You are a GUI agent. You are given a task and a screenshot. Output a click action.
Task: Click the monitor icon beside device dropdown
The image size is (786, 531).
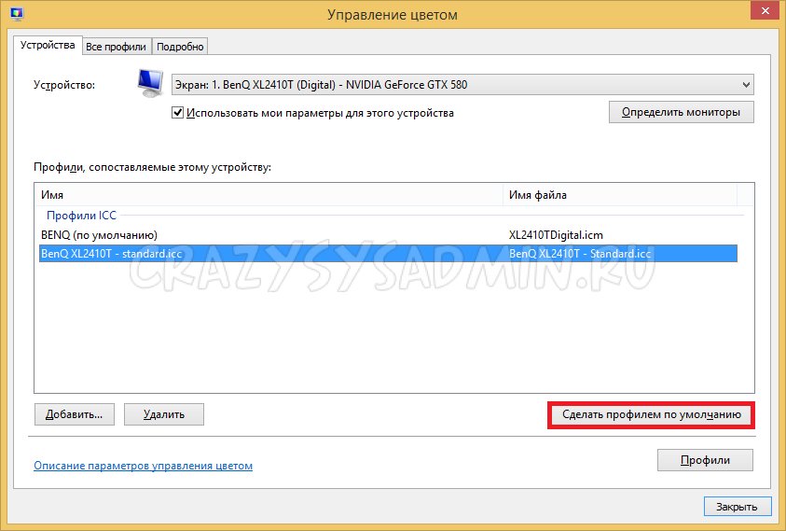[149, 84]
